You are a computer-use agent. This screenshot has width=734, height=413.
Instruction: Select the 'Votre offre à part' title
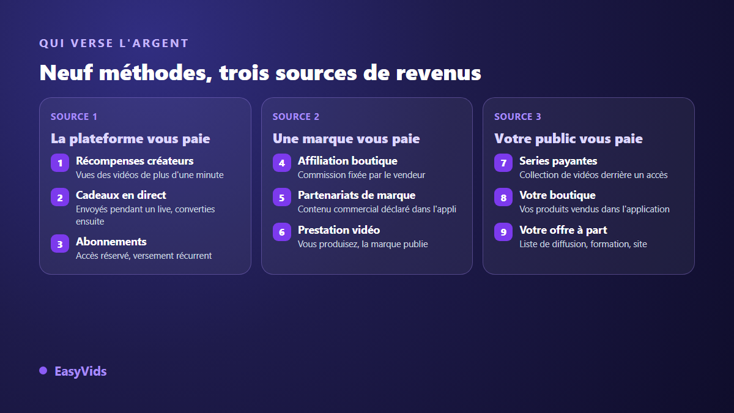click(563, 230)
